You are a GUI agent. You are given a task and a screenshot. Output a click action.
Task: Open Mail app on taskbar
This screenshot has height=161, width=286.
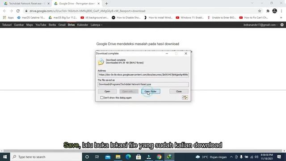[x=108, y=157]
